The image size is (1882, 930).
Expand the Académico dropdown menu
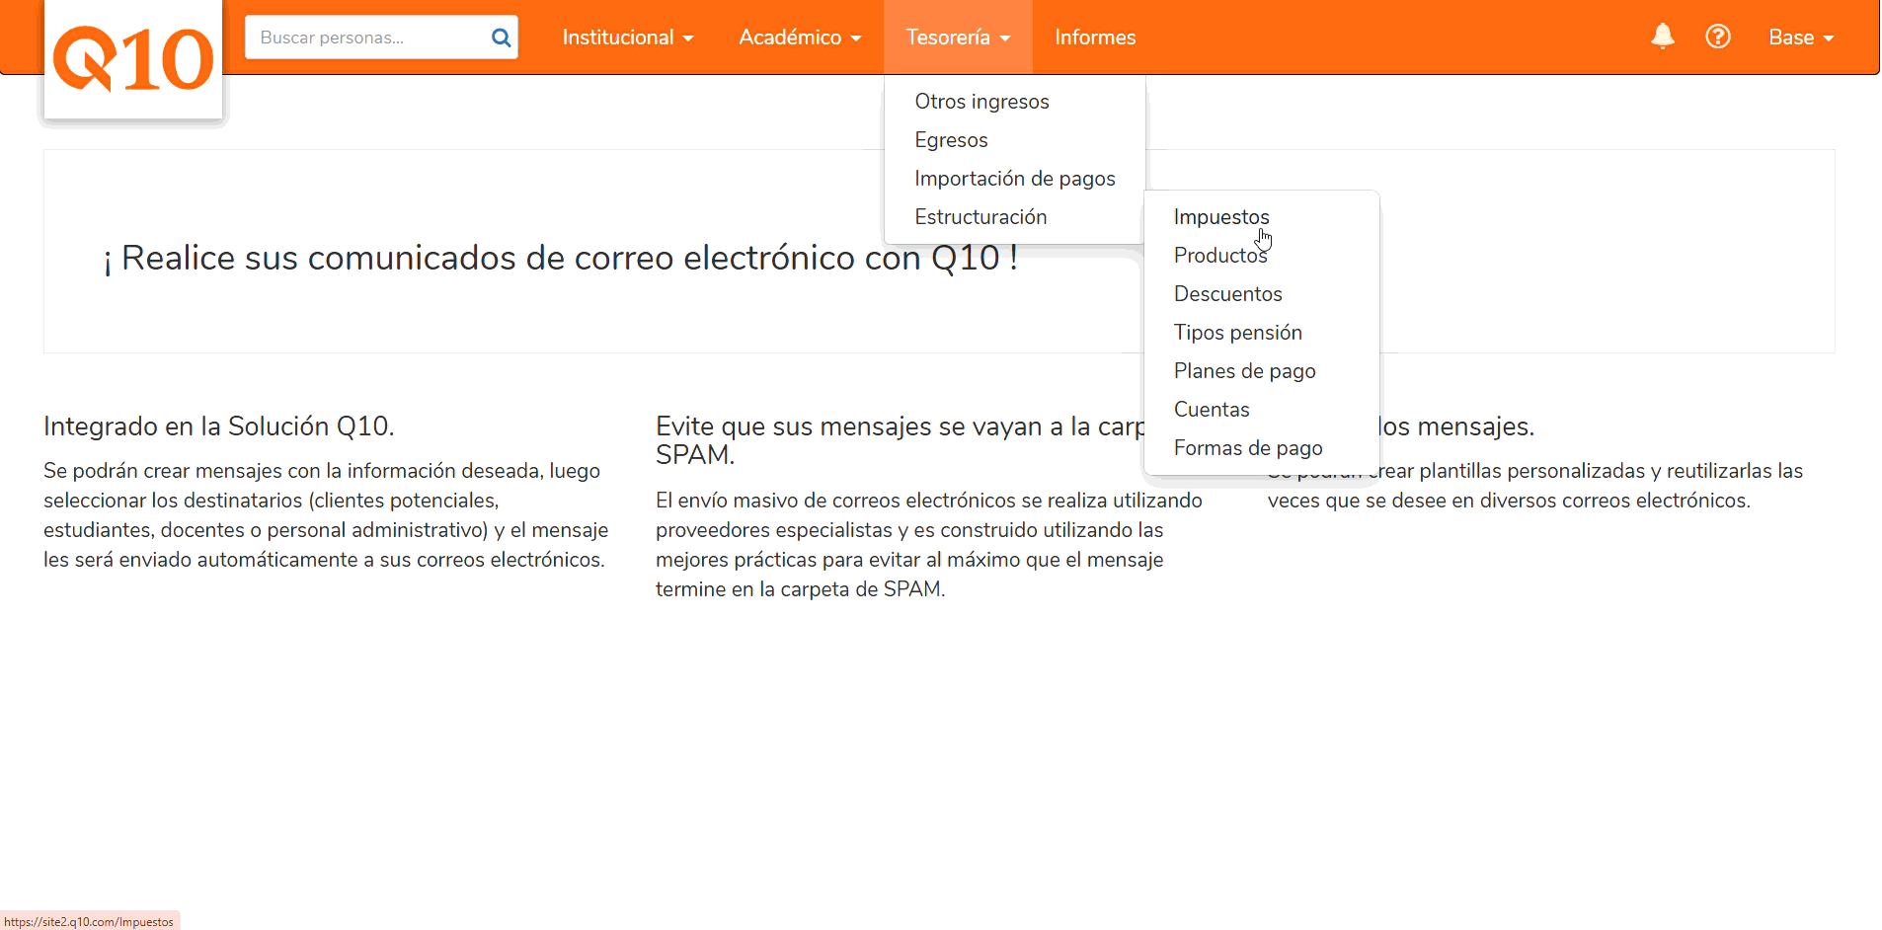tap(800, 38)
